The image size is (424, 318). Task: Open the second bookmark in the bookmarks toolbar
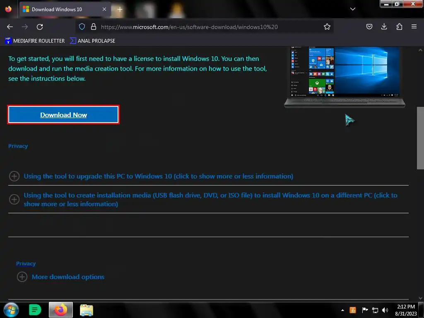tap(92, 41)
